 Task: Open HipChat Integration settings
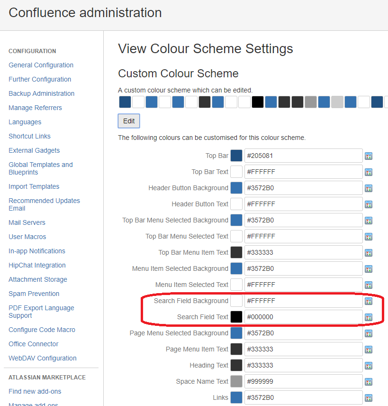pyautogui.click(x=37, y=265)
